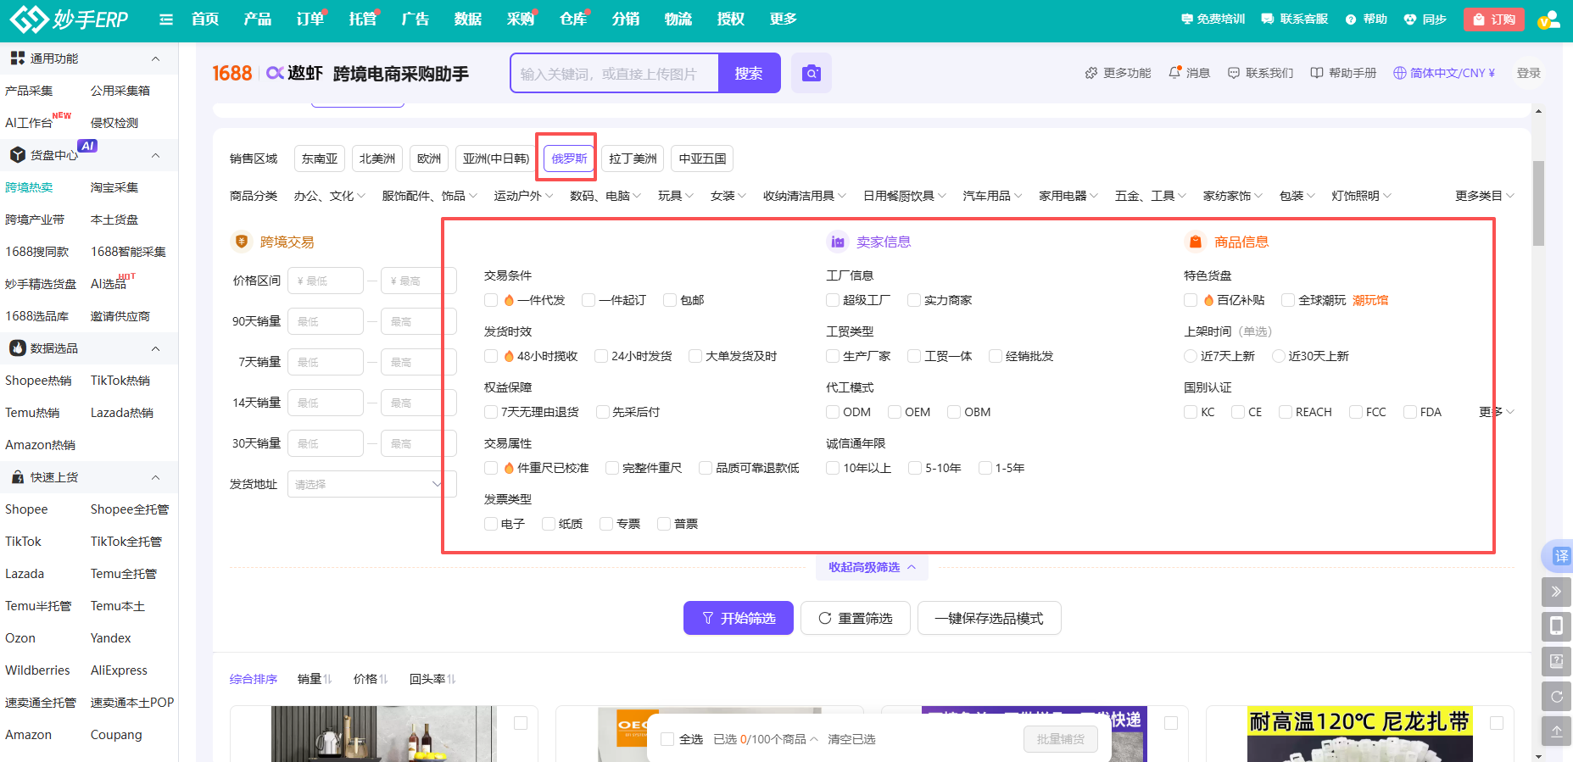
Task: Check the 10年以上 checkbox
Action: 833,468
